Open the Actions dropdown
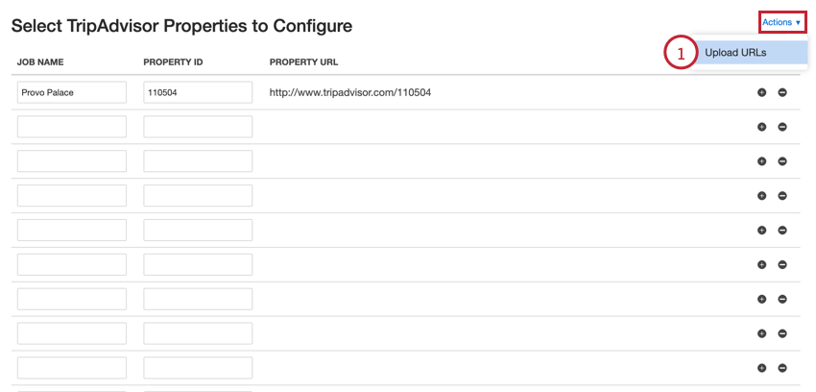Image resolution: width=816 pixels, height=392 pixels. [781, 22]
